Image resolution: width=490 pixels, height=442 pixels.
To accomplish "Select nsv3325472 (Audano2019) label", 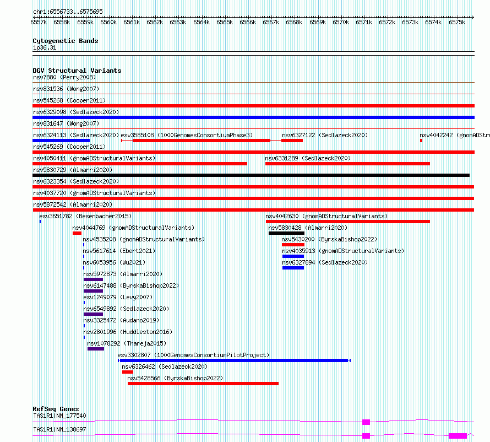I will point(121,320).
